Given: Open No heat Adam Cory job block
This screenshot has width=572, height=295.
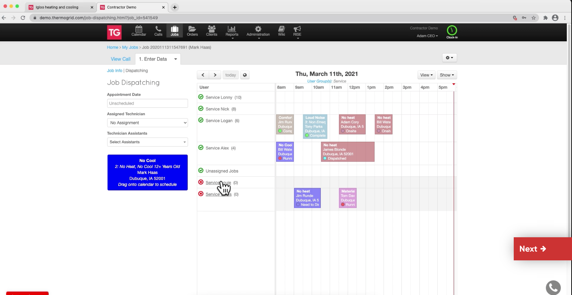Looking at the screenshot, I should click(352, 124).
